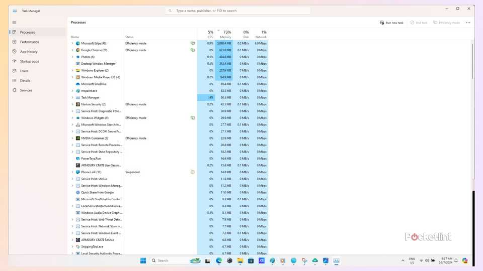Screen dimensions: 483x271
Task: Select Service Host: UtcSvc row
Action: tap(170, 179)
